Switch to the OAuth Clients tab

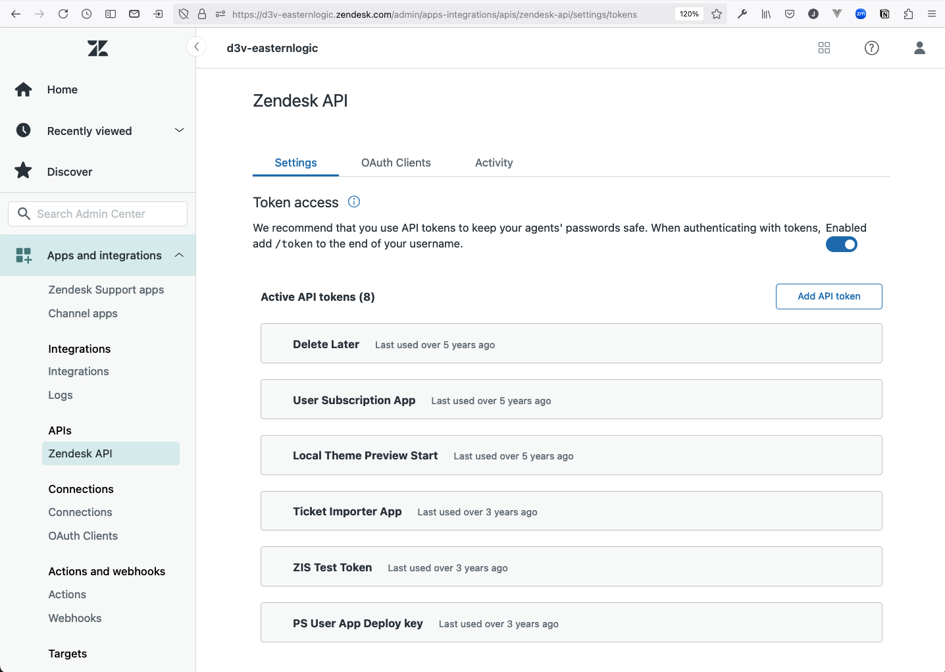point(396,163)
